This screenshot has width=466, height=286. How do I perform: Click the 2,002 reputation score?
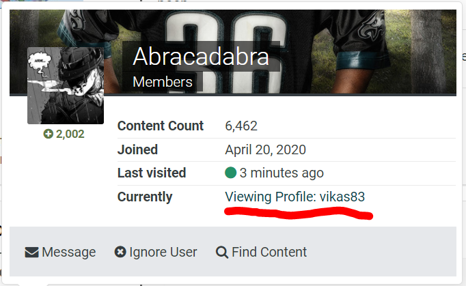tap(70, 134)
